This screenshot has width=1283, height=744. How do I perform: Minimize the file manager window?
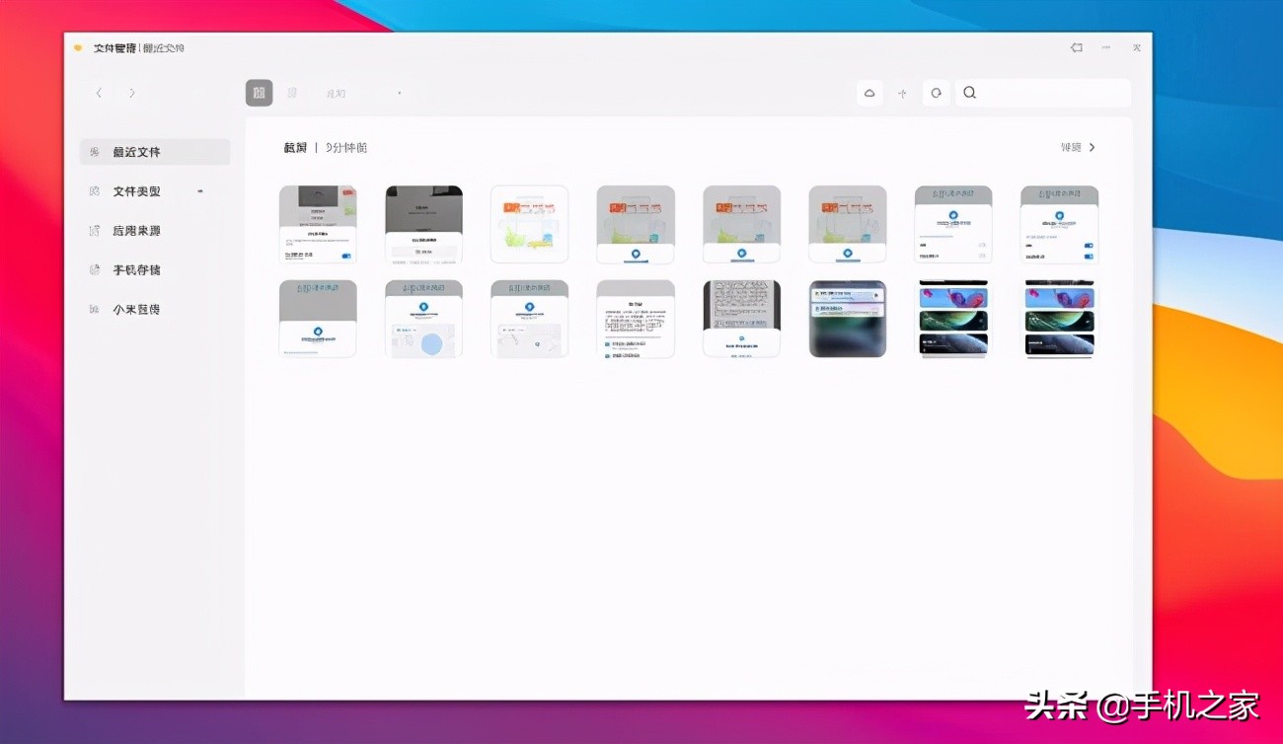(1106, 47)
